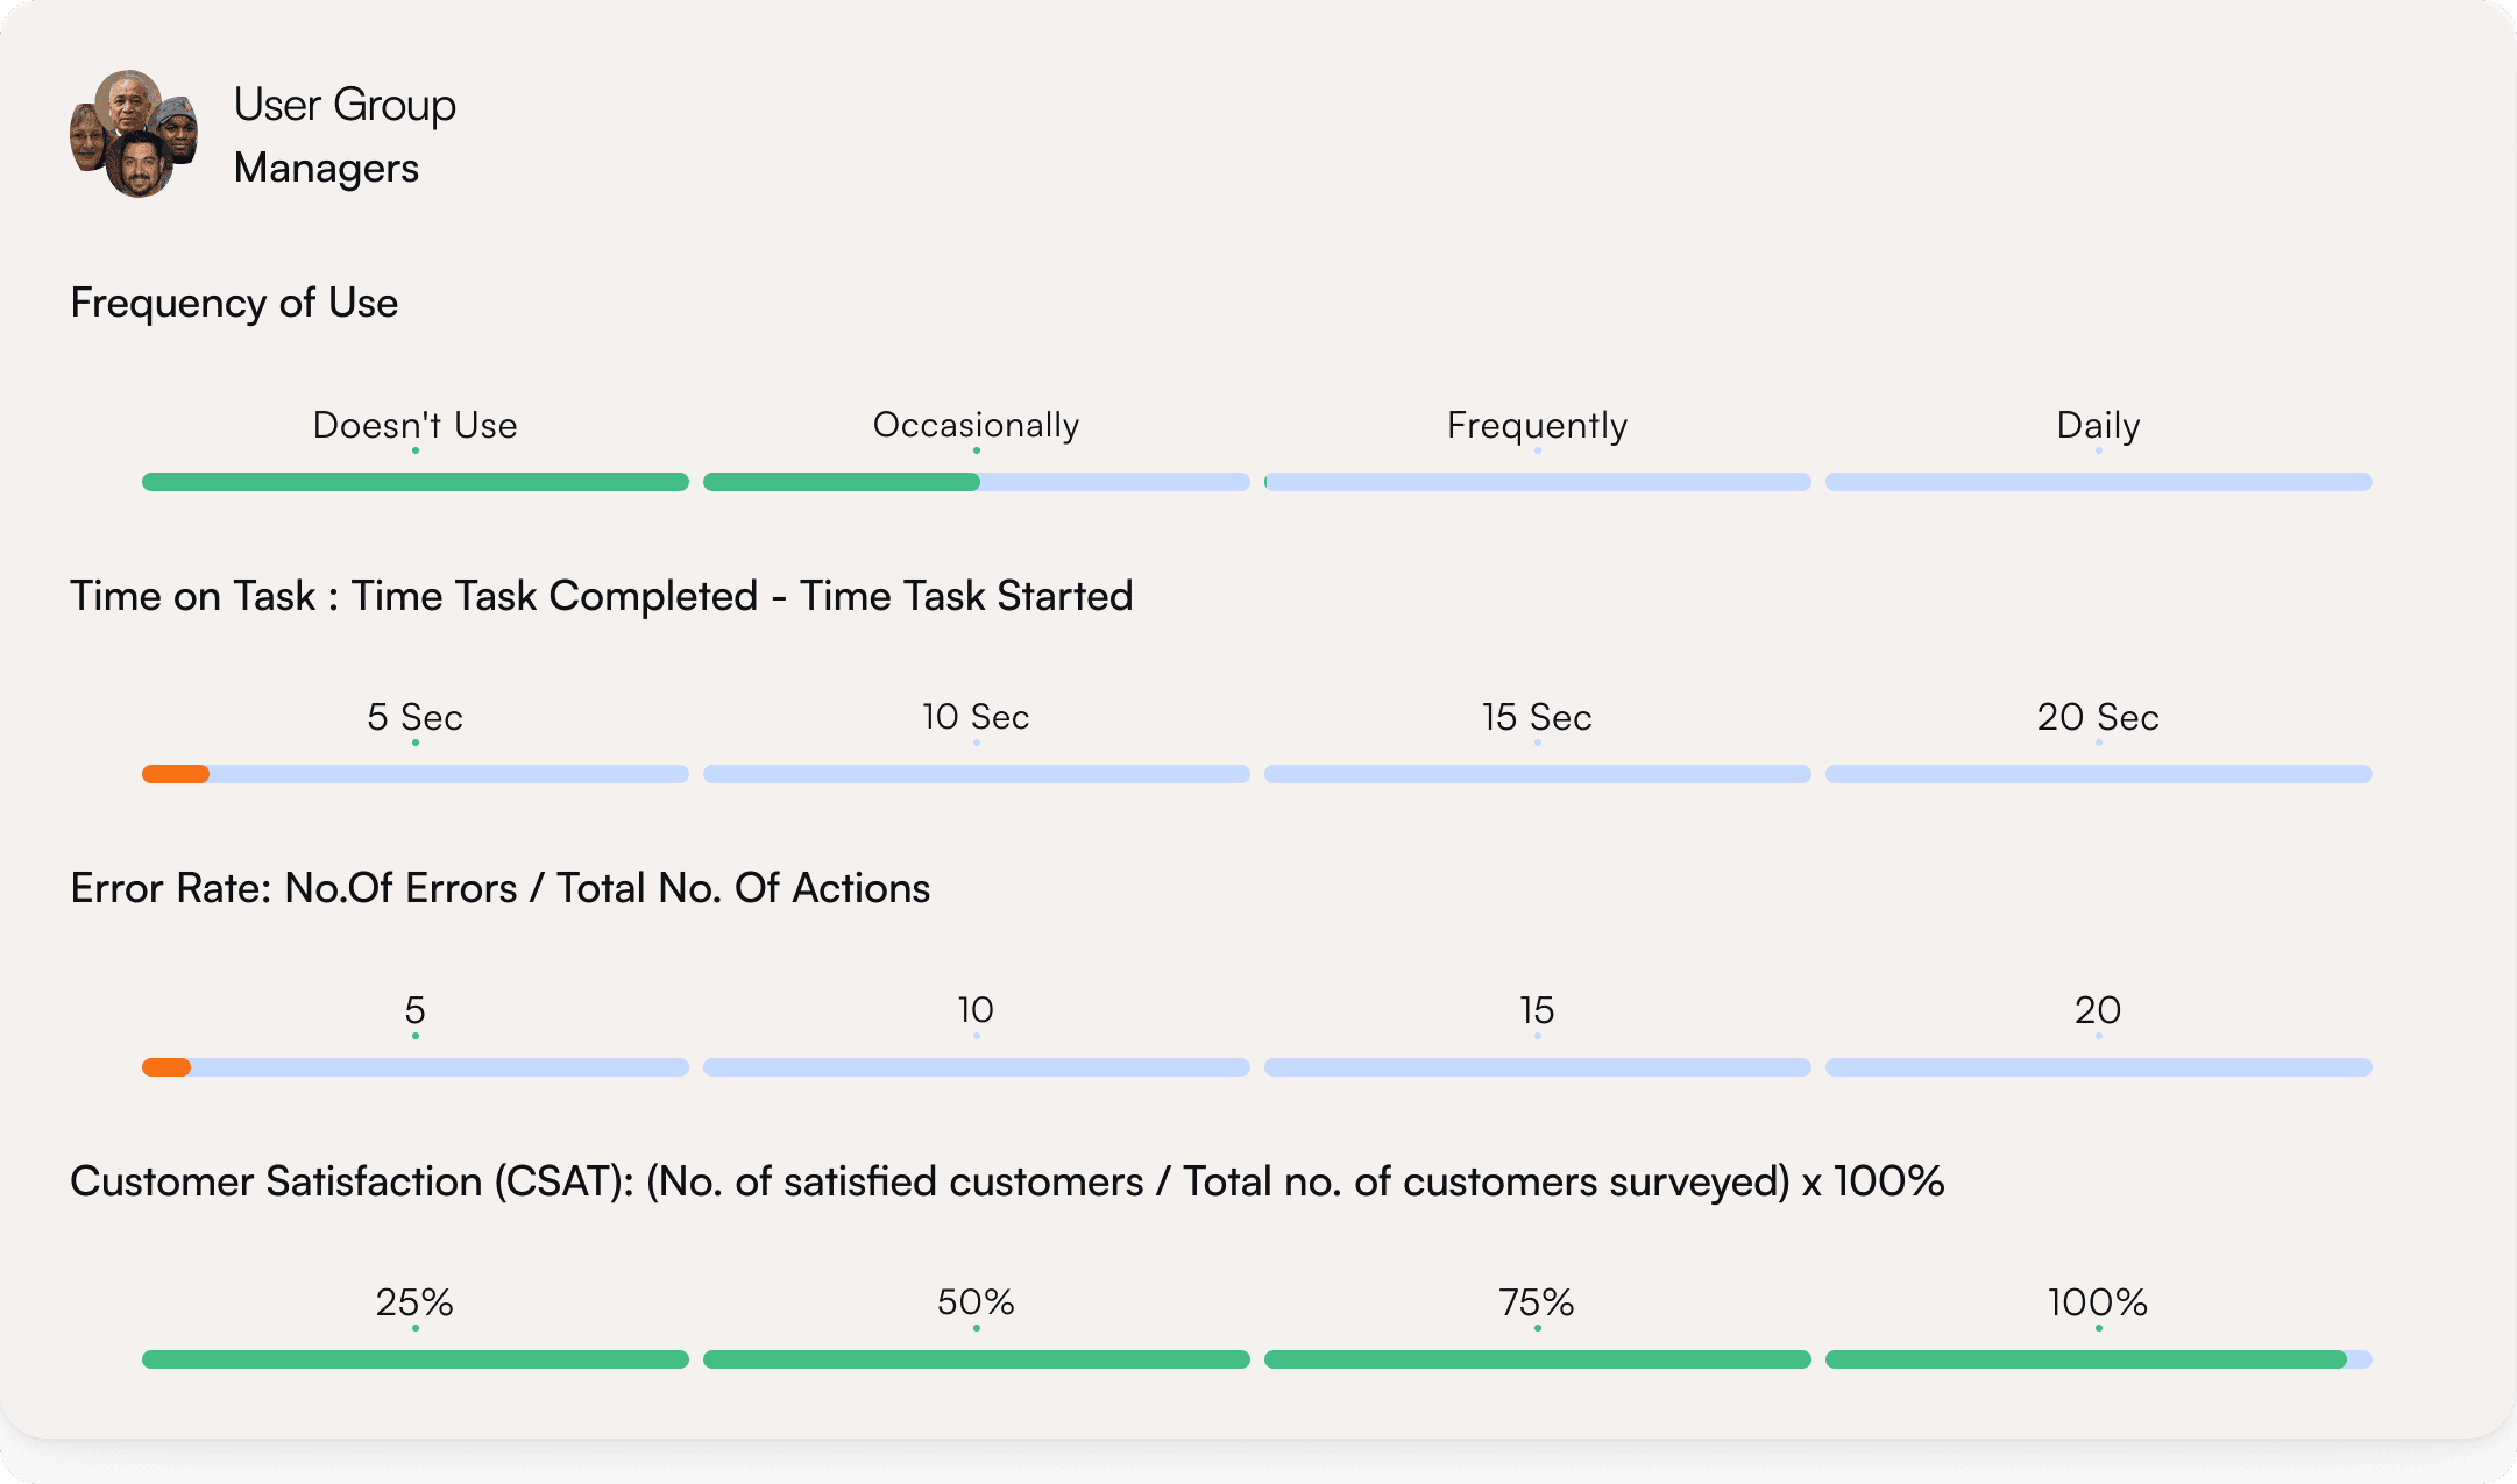
Task: Select the 10 Sec time label
Action: pos(976,717)
